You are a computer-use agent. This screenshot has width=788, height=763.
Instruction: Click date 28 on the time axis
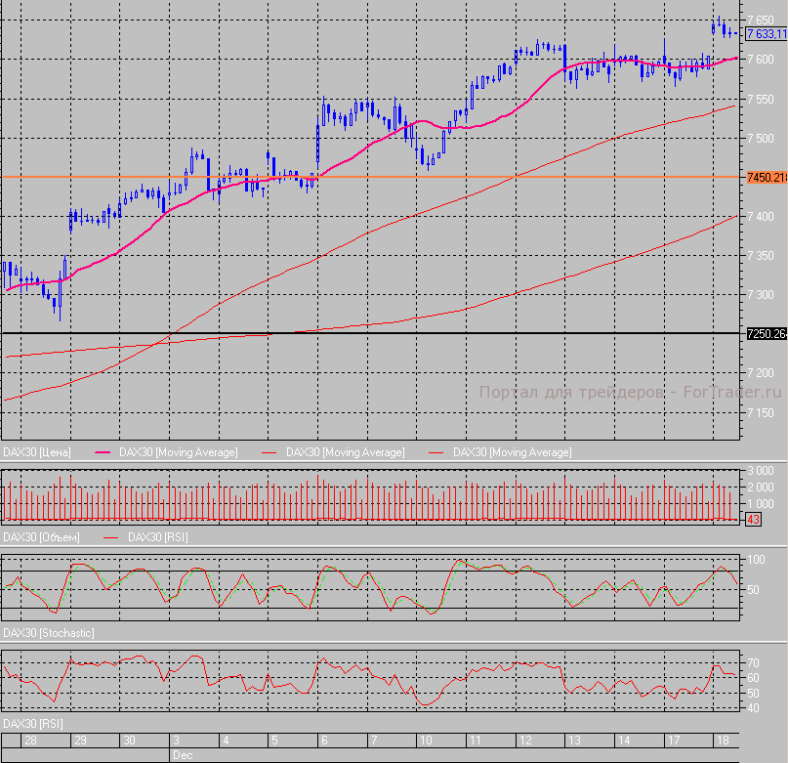coord(30,741)
